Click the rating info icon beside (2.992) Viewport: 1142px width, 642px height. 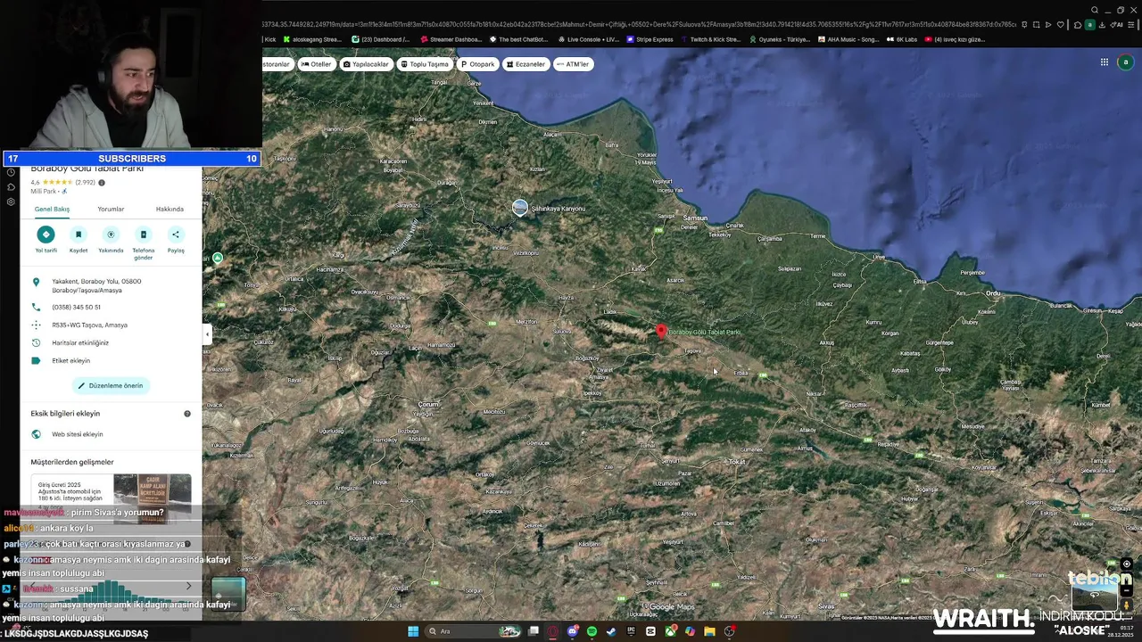click(102, 183)
